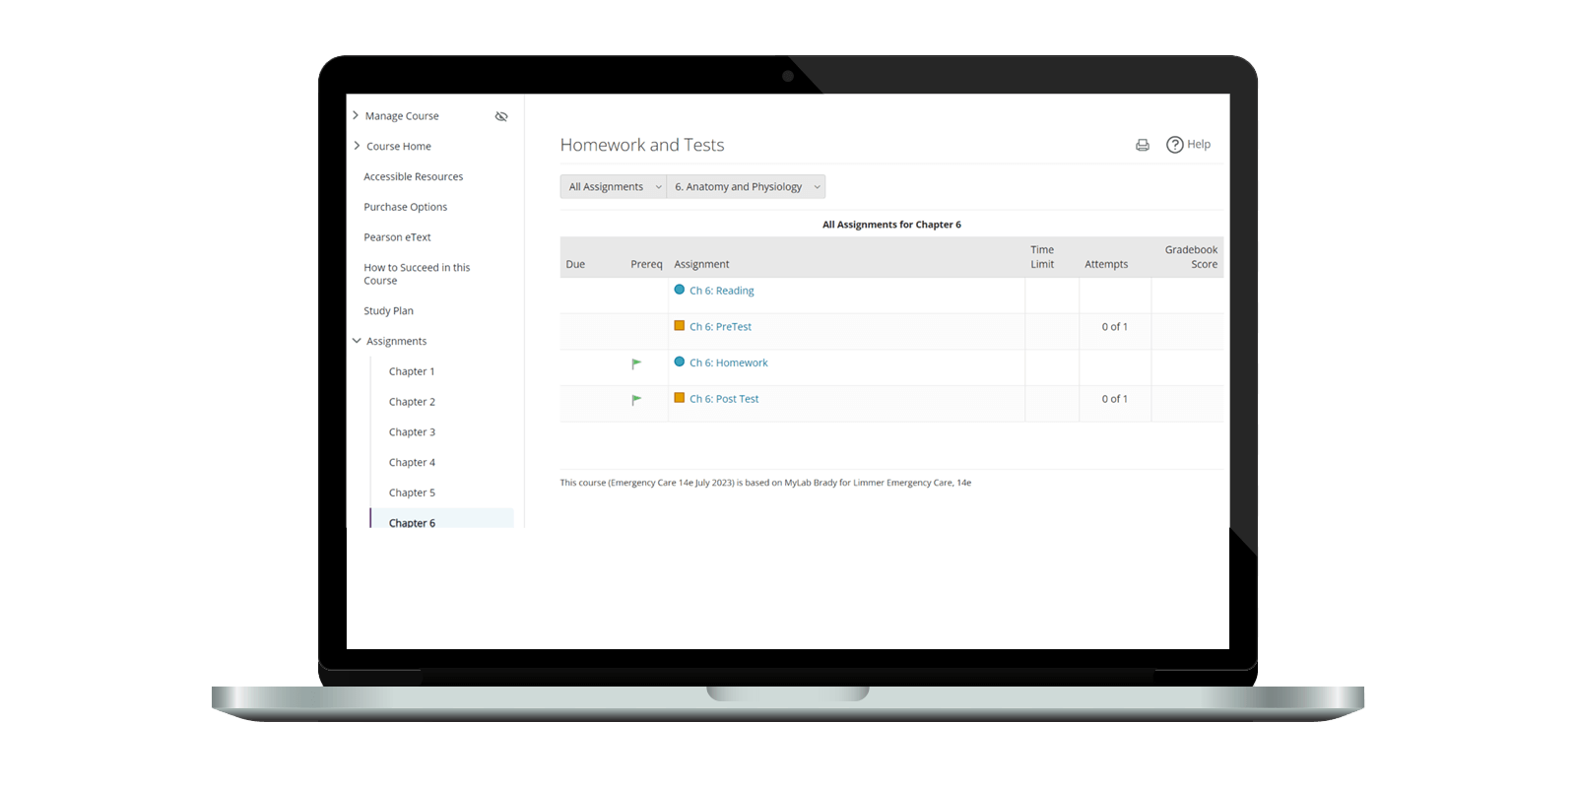Open the Ch 6: Reading link

pos(721,291)
